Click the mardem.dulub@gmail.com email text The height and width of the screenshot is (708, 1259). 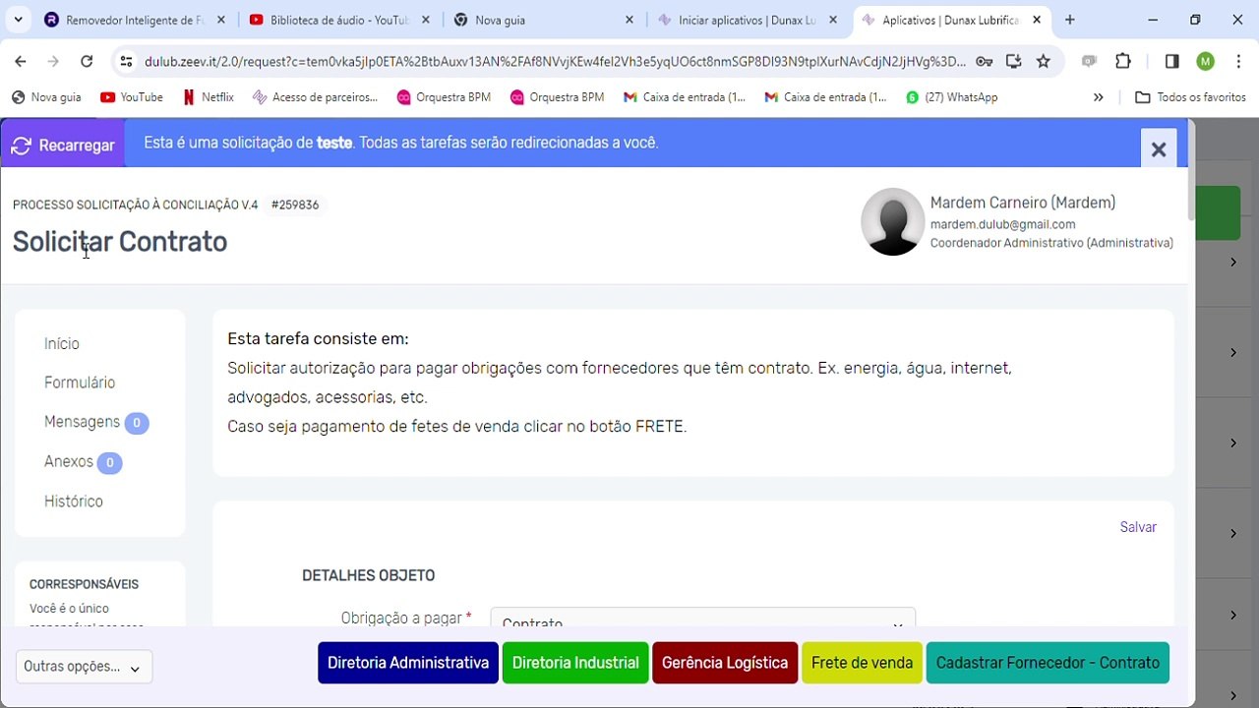1002,224
